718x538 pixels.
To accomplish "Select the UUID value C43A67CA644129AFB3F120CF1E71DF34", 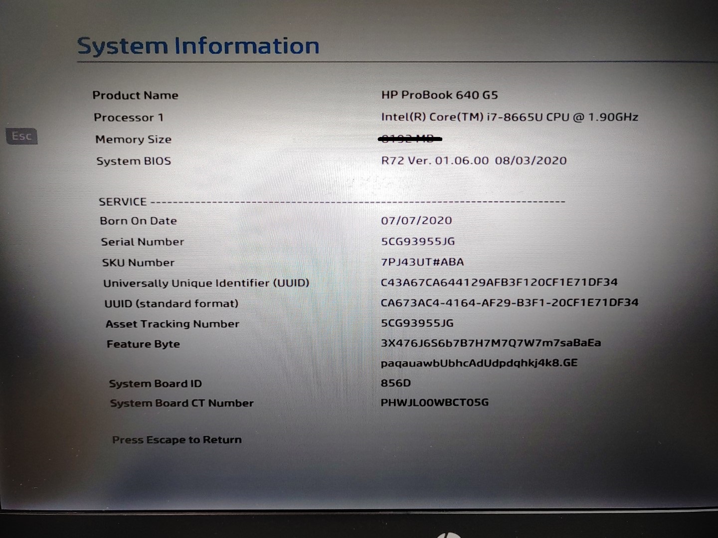I will pos(499,282).
